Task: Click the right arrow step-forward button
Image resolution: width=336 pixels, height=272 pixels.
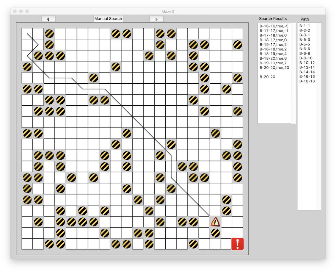Action: click(157, 19)
